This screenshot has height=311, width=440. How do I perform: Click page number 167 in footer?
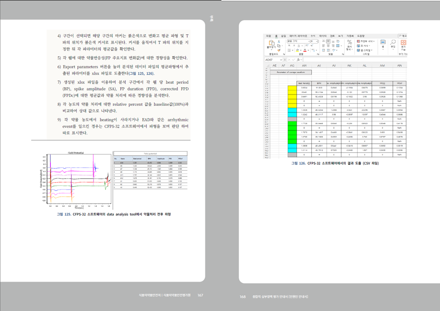pos(200,295)
